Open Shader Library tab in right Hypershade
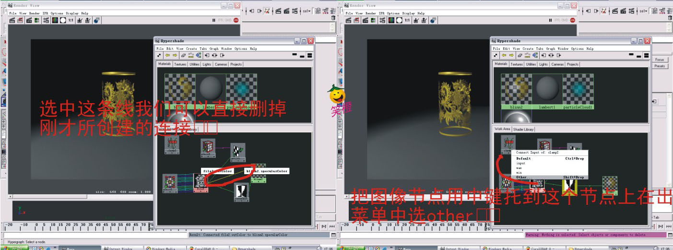 pos(523,130)
